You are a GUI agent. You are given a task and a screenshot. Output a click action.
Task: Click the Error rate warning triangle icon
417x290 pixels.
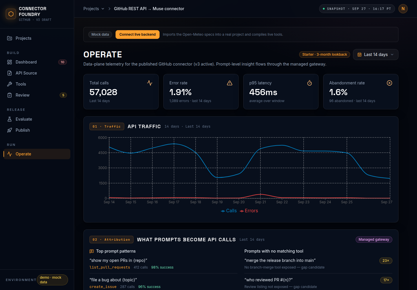[230, 83]
